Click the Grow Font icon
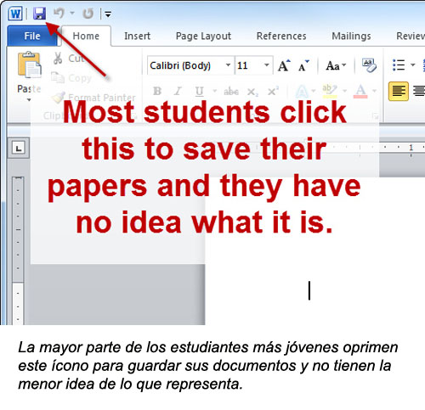 tap(284, 65)
